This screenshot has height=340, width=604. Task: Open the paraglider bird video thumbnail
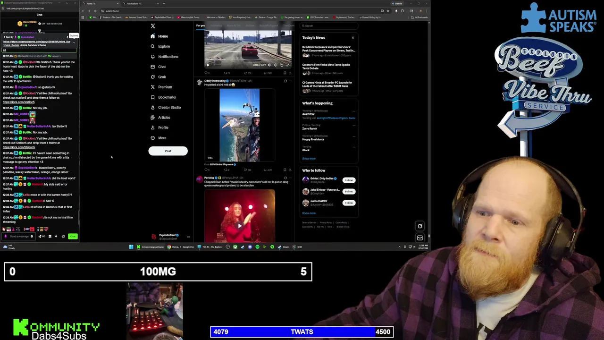coord(239,125)
